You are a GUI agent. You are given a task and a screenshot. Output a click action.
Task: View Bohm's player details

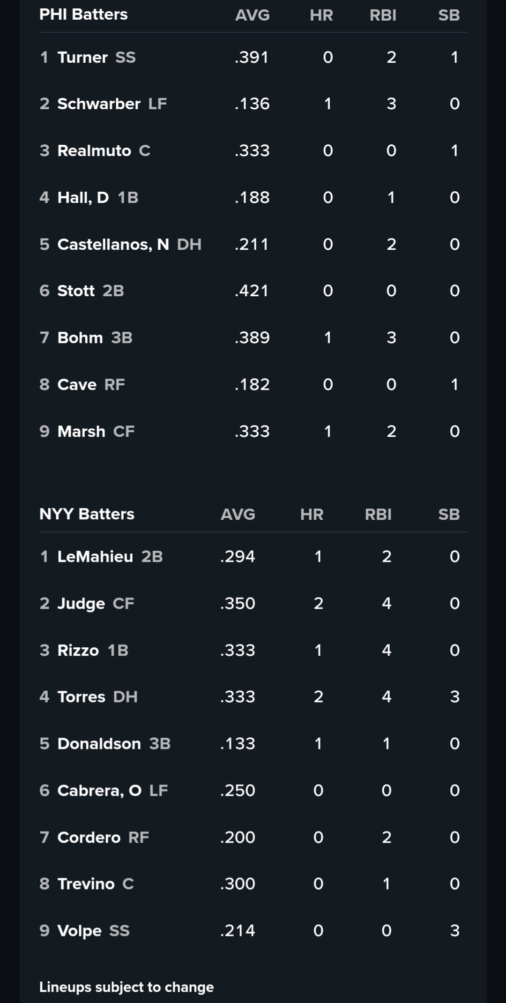80,337
